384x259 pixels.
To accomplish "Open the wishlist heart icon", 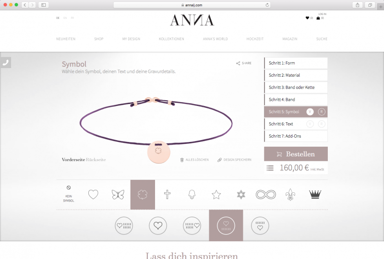I will (307, 18).
